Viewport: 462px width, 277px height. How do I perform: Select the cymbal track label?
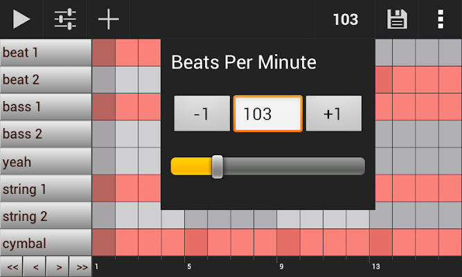click(x=46, y=243)
